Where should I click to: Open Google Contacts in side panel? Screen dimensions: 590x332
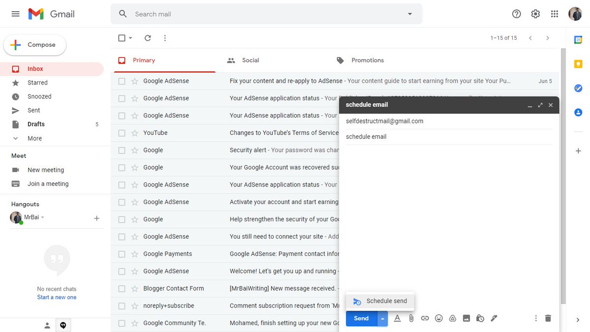point(578,112)
